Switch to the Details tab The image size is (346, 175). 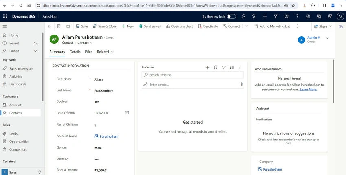coord(75,52)
